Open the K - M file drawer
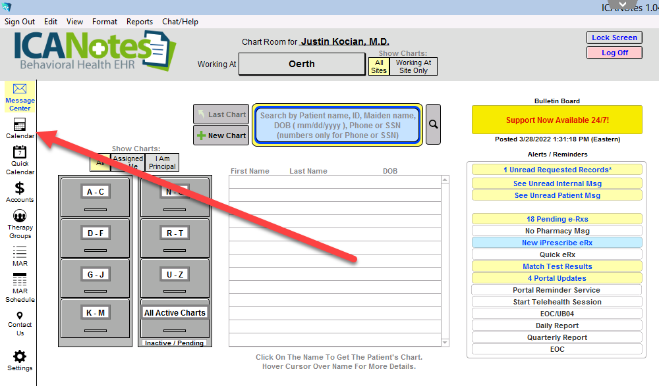This screenshot has height=386, width=659. coord(96,313)
